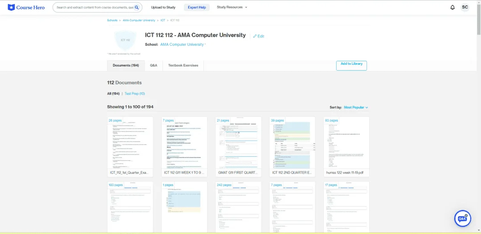Screen dimensions: 481x234
Task: Click the 26 pages label
Action: [115, 120]
